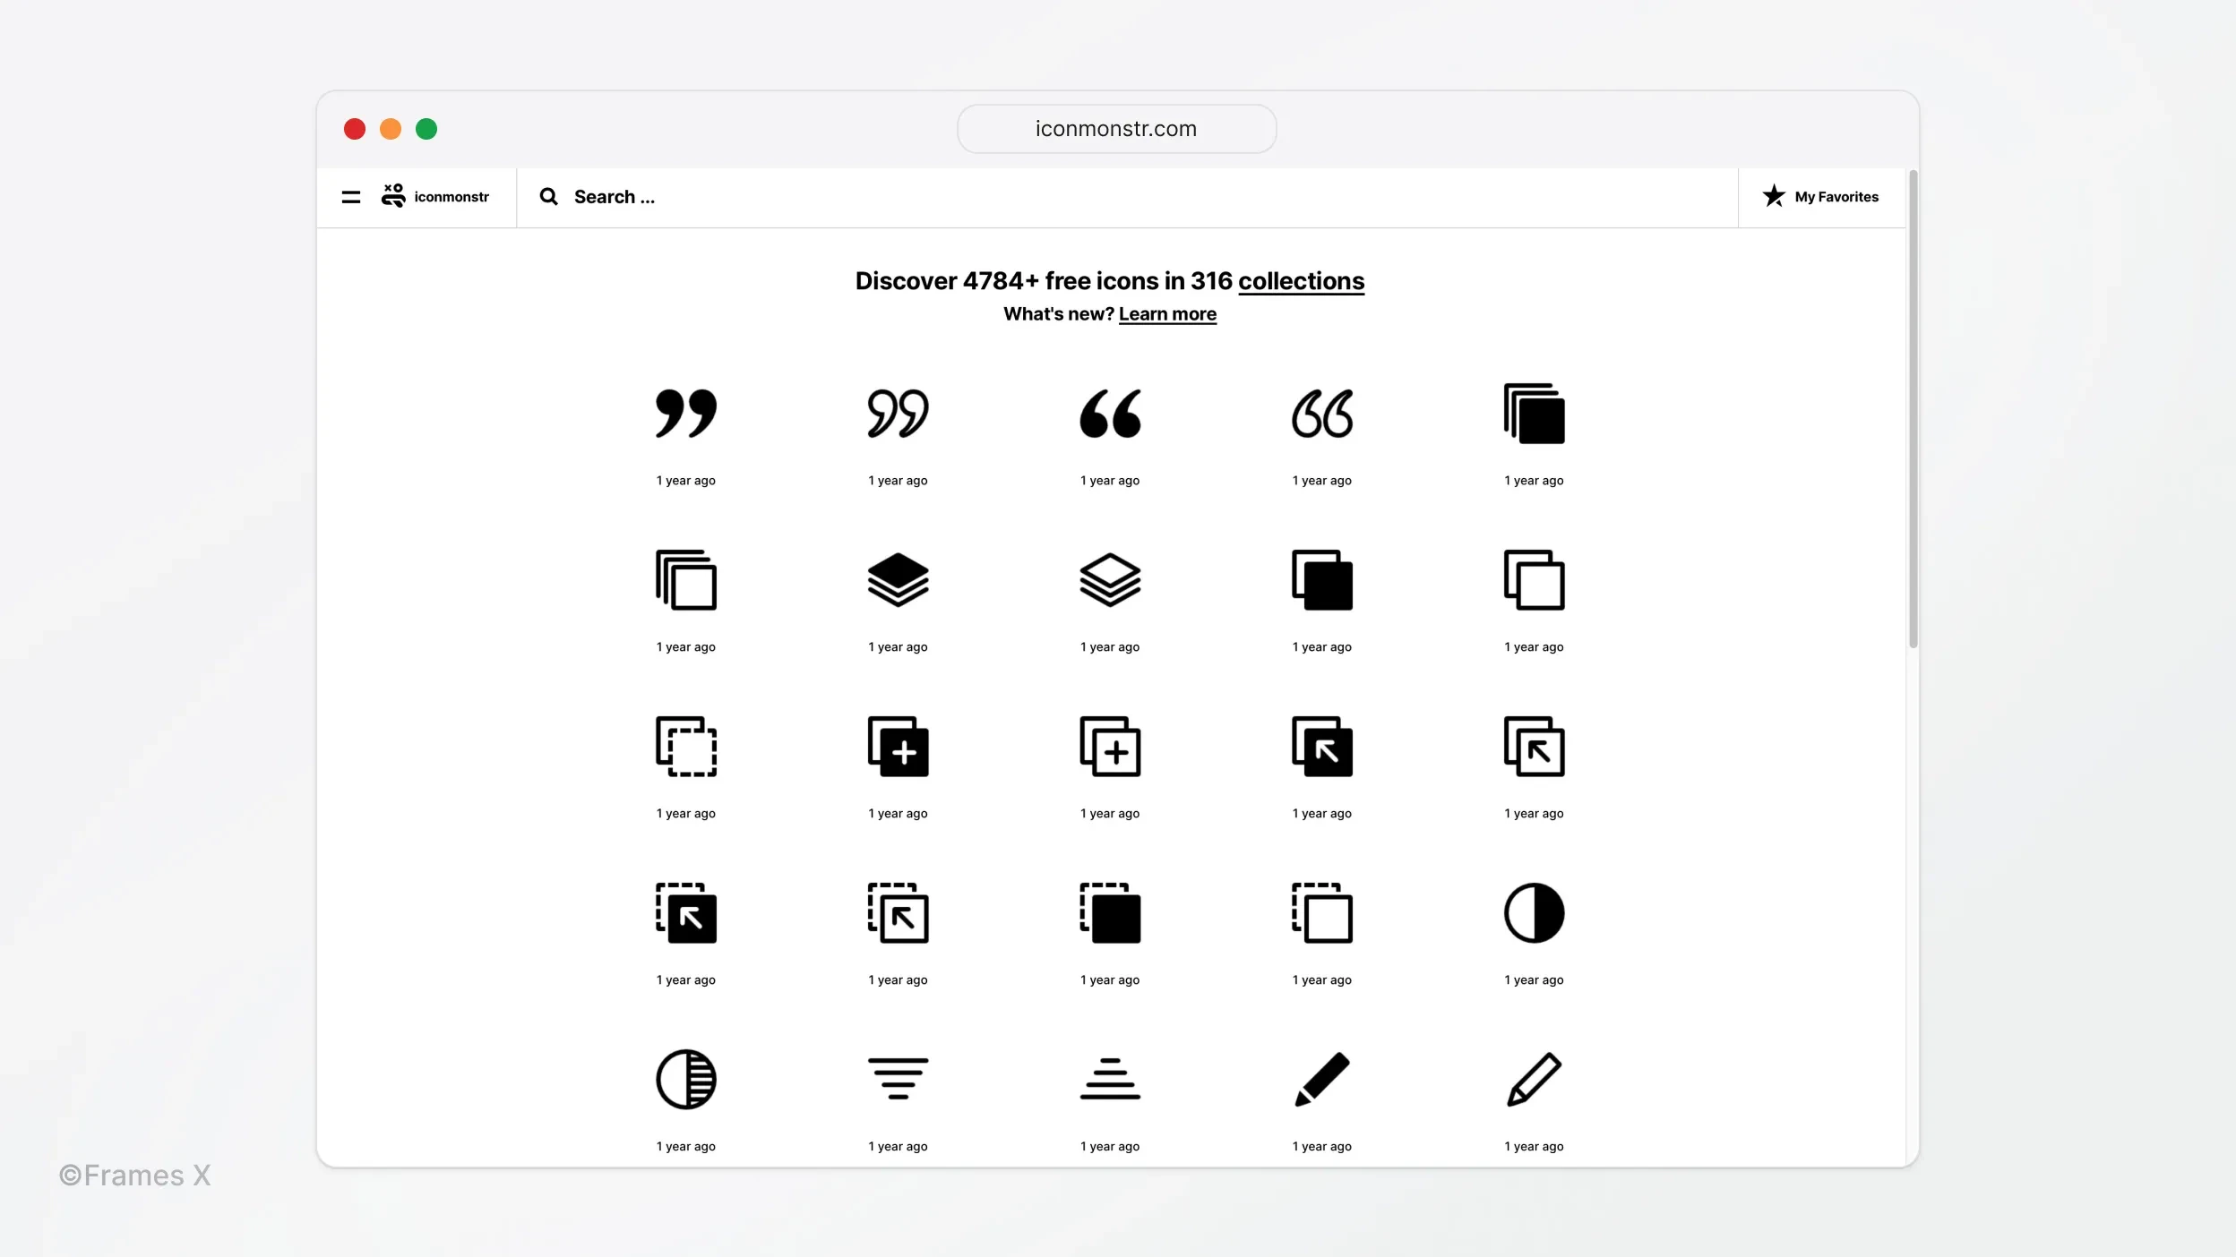Screen dimensions: 2236x1257
Task: Select the stacked layers filled icon
Action: pyautogui.click(x=897, y=580)
